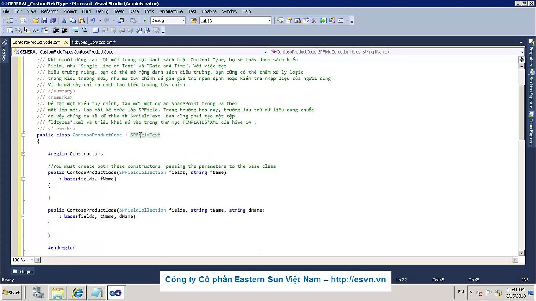
Task: Open the Toolbox side tab
Action: 4,51
